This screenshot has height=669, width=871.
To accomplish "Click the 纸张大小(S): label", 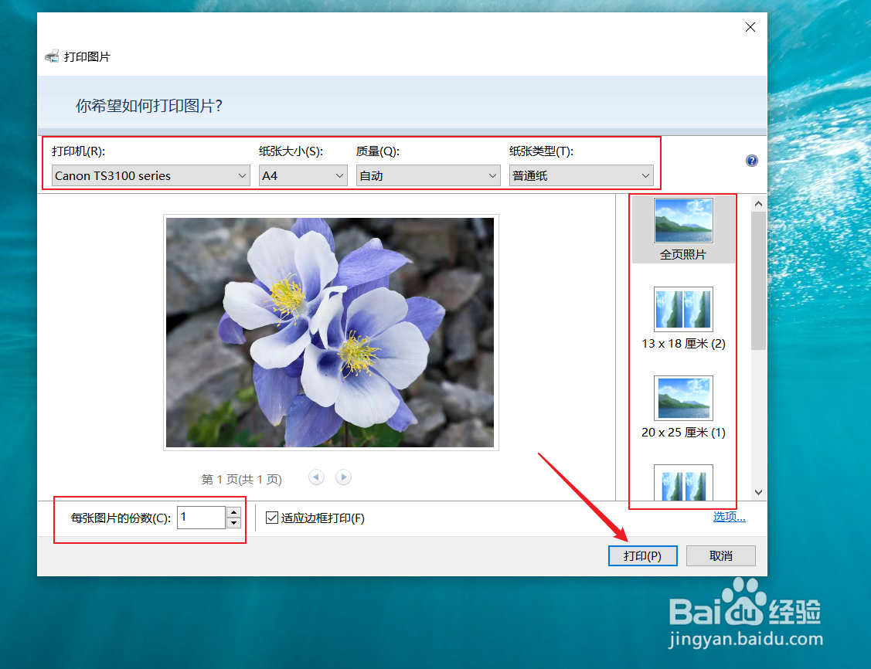I will [x=291, y=151].
